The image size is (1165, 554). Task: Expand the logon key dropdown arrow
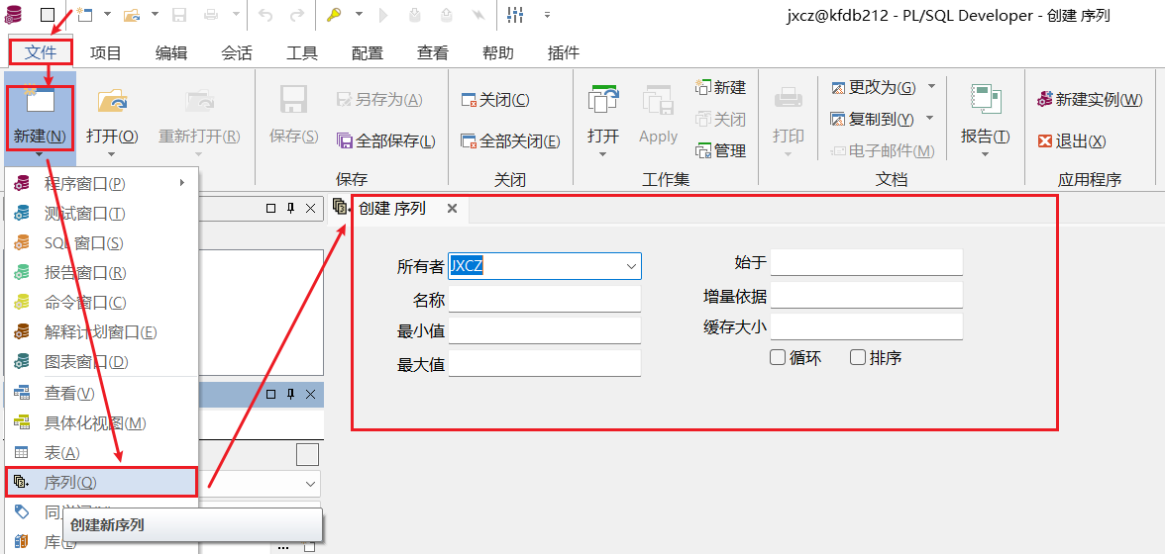coord(359,14)
